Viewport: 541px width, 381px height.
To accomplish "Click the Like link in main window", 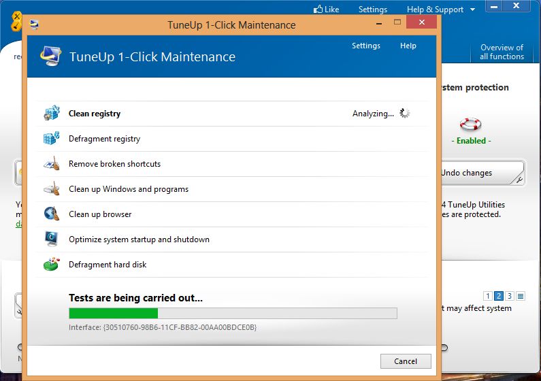I will click(x=331, y=10).
